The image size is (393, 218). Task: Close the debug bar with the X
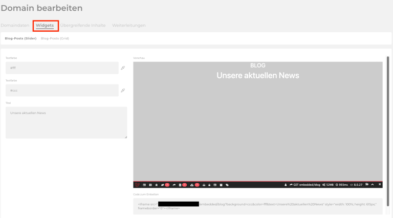coord(380,185)
